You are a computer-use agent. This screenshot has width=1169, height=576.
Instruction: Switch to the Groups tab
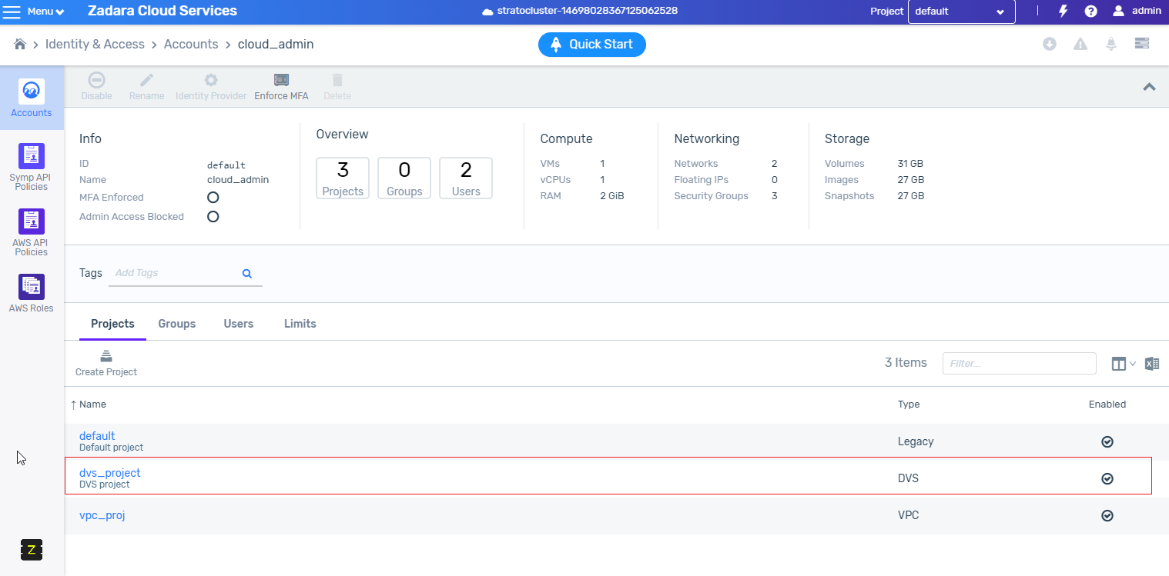click(177, 324)
